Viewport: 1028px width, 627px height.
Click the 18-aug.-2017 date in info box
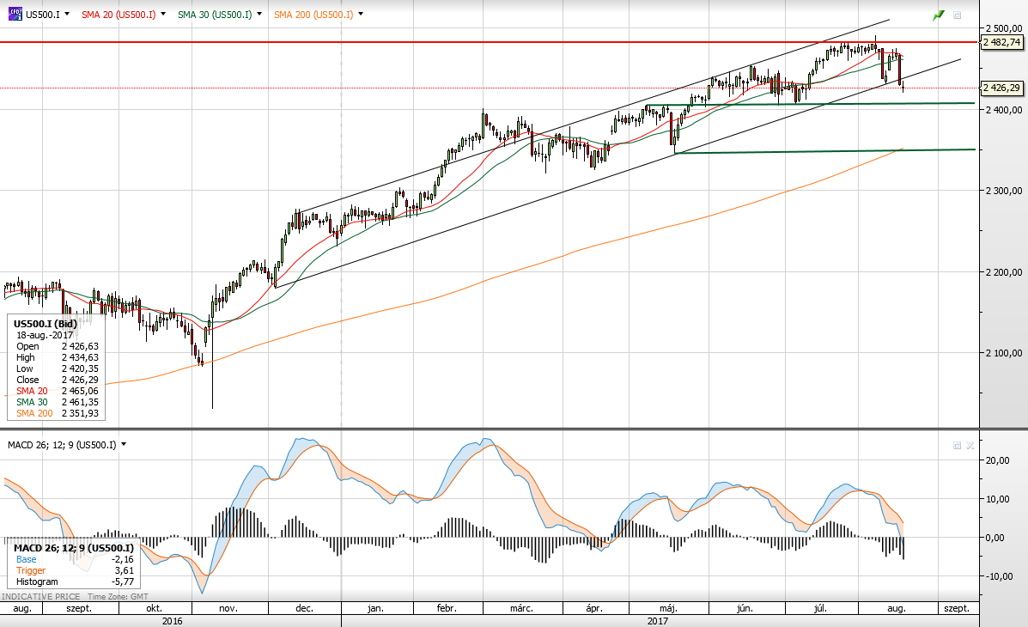(x=46, y=335)
